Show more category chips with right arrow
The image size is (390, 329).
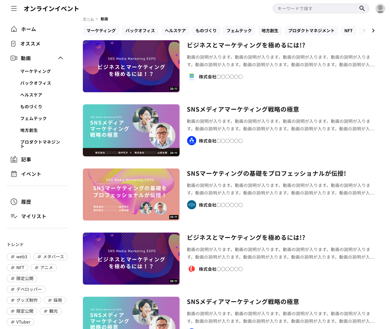(373, 31)
